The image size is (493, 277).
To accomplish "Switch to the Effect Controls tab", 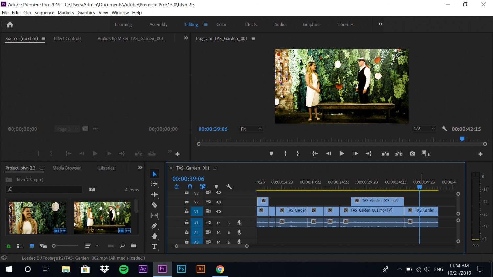I will click(x=67, y=38).
